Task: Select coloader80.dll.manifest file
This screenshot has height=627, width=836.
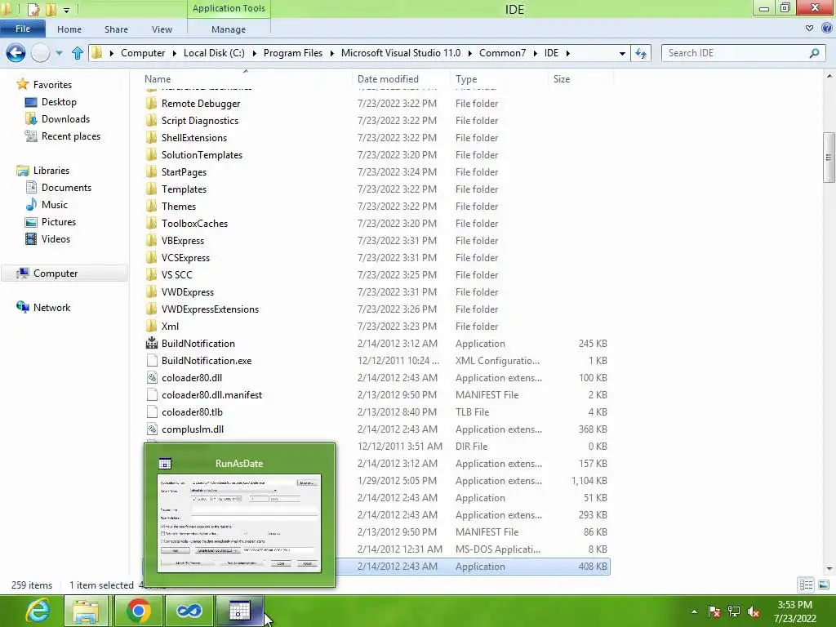Action: [x=211, y=395]
